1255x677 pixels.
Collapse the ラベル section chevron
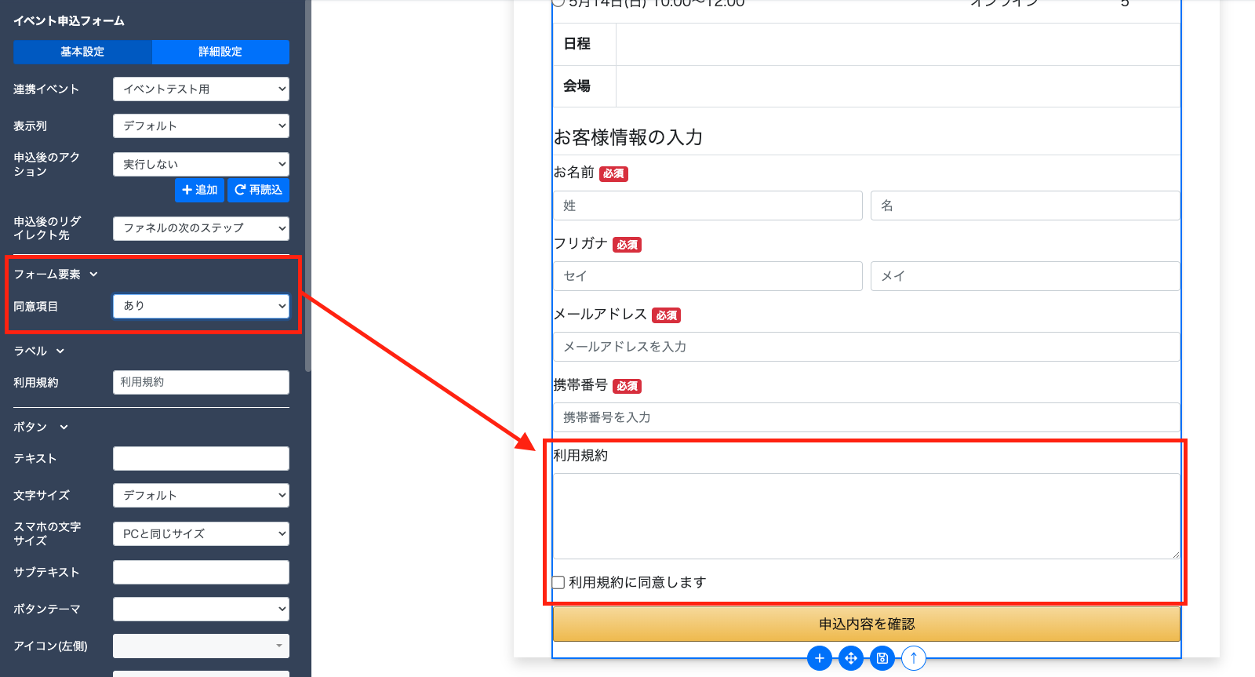(x=60, y=351)
